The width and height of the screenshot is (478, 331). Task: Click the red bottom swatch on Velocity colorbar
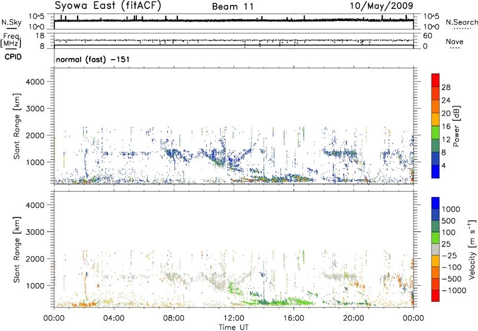click(x=436, y=296)
